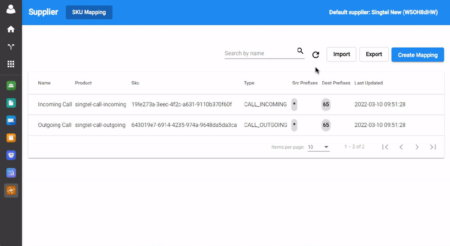Open the highlighted orange app icon in sidebar
Screen dimensions: 450x246
pyautogui.click(x=11, y=191)
